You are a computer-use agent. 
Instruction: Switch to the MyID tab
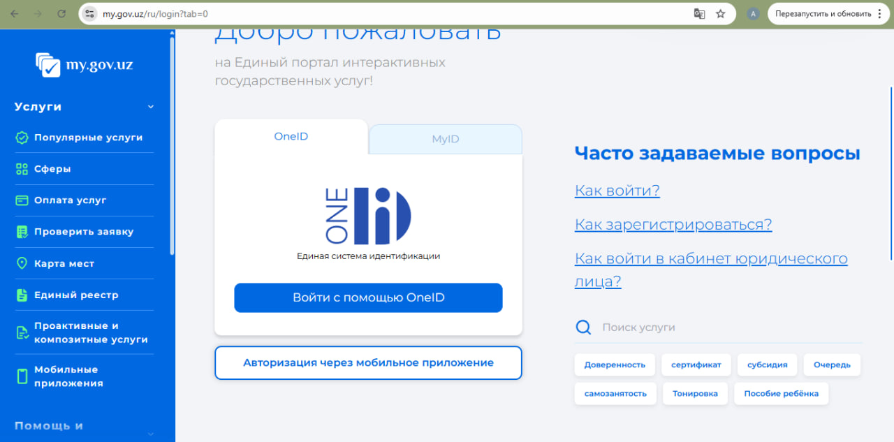(445, 139)
